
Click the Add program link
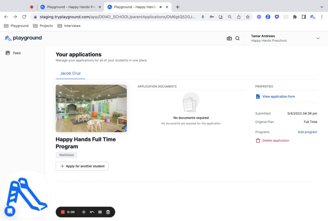pyautogui.click(x=307, y=132)
